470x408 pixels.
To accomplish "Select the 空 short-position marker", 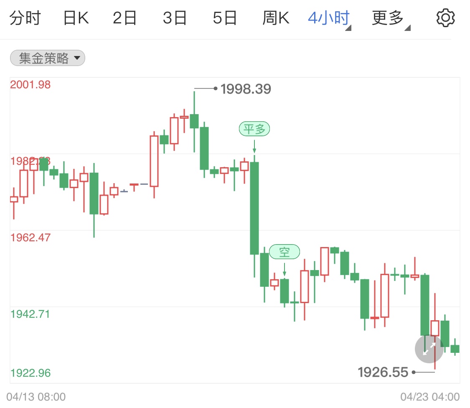I will [285, 251].
